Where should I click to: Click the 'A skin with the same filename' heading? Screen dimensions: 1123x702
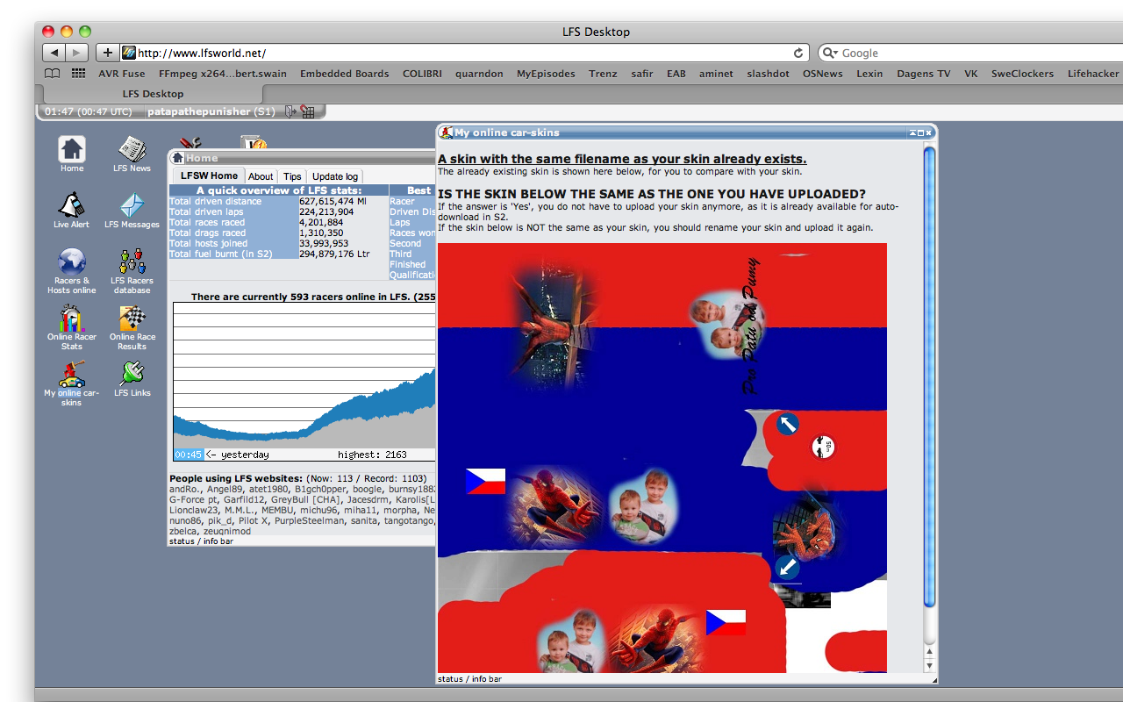(622, 159)
